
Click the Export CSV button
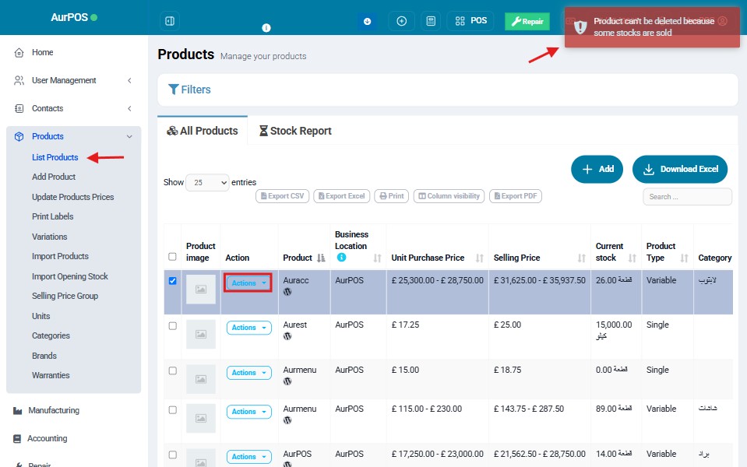[283, 196]
